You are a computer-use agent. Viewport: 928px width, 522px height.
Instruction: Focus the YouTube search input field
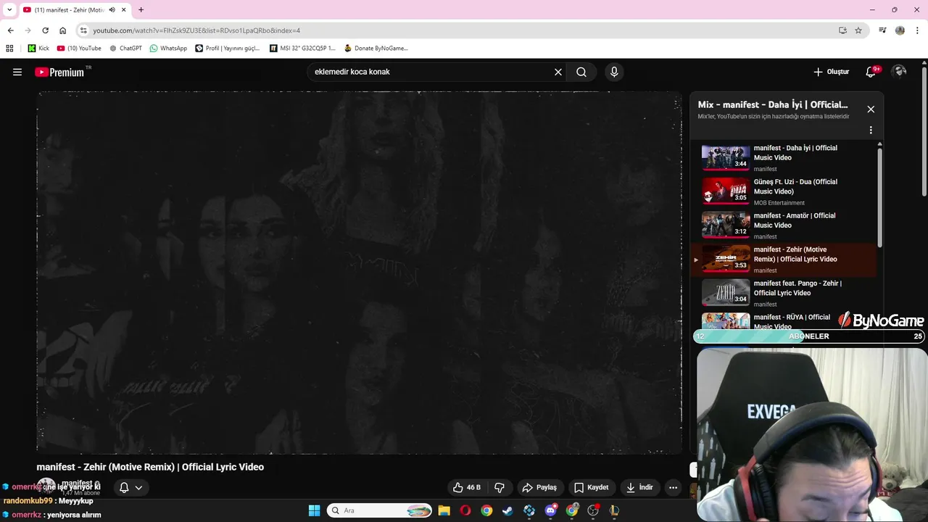(431, 72)
